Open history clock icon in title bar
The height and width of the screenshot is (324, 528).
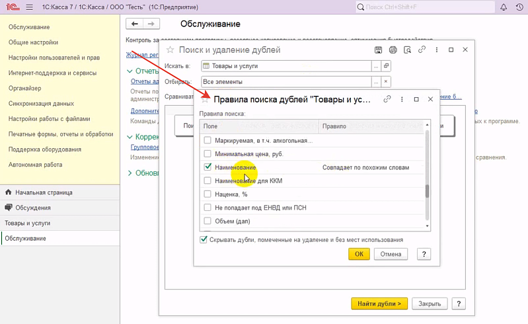coord(519,7)
